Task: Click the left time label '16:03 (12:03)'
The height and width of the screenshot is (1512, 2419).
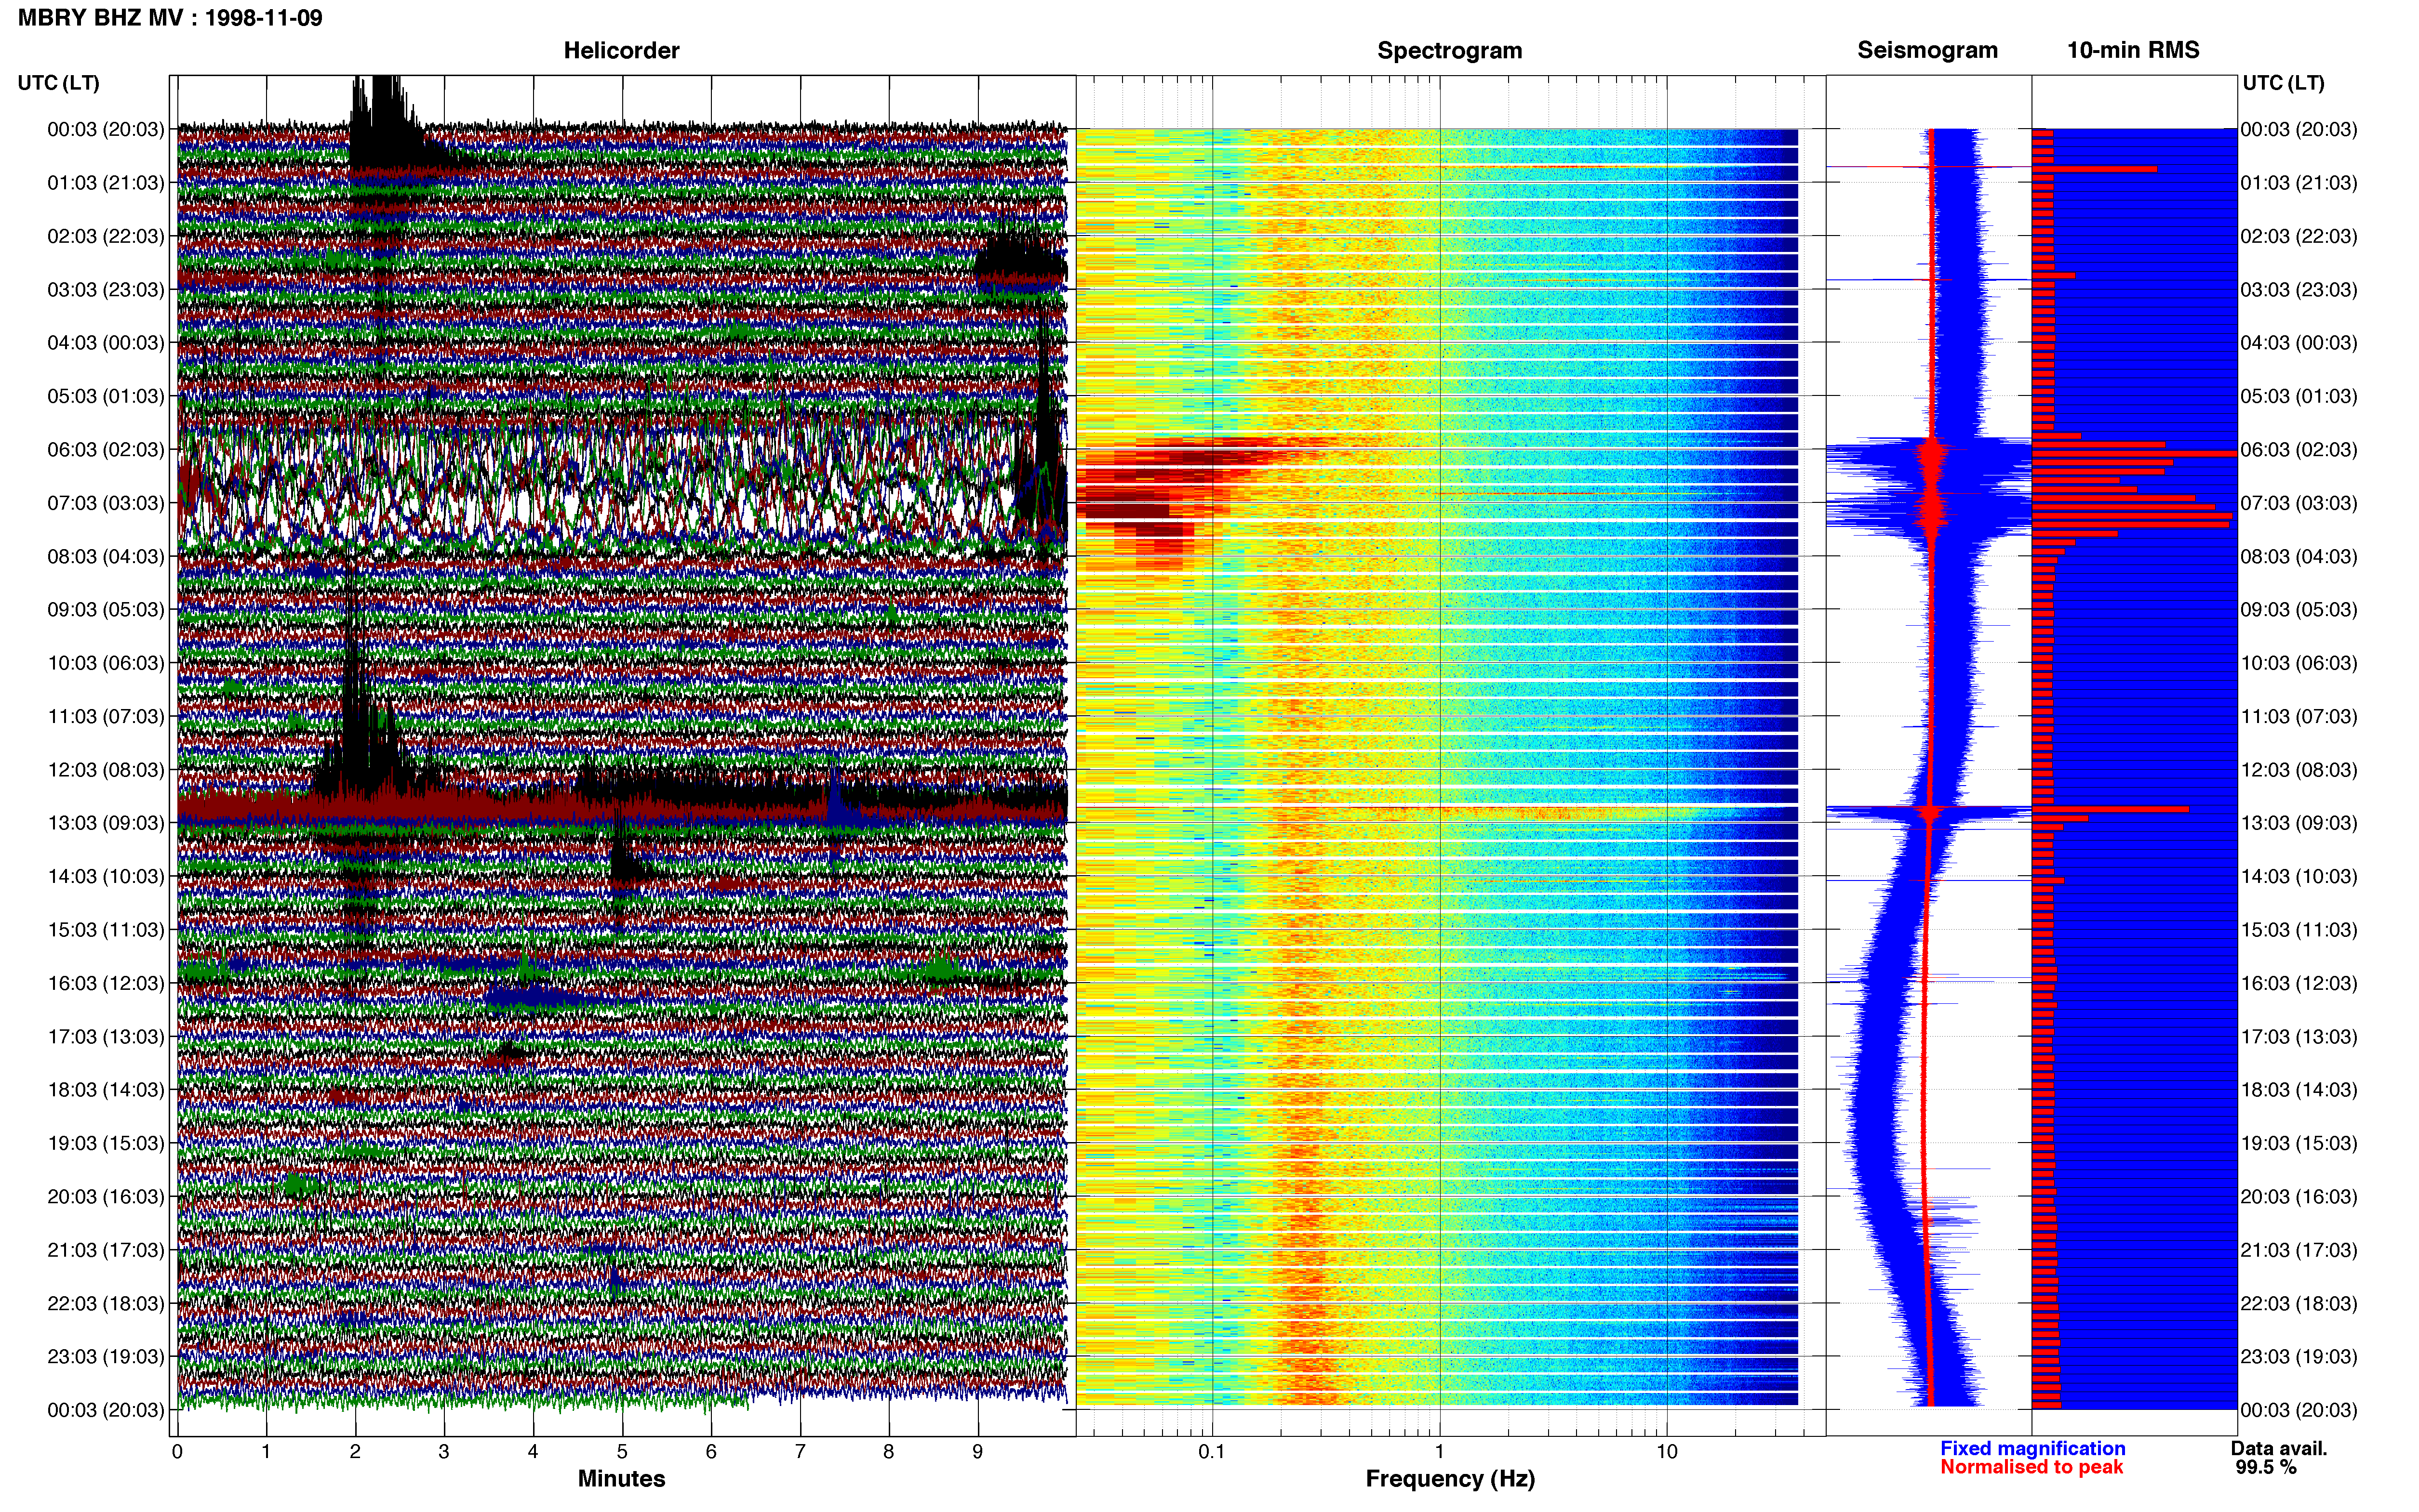Action: (x=106, y=983)
